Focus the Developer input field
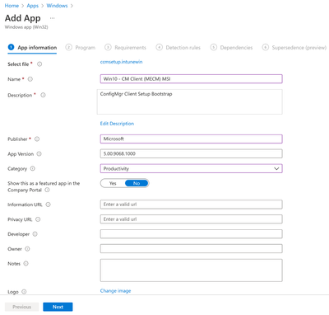This screenshot has width=329, height=315. pos(191,234)
